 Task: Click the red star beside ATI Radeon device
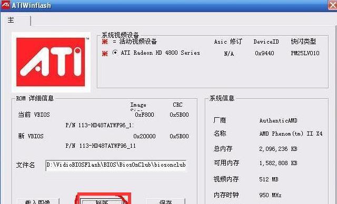105,53
